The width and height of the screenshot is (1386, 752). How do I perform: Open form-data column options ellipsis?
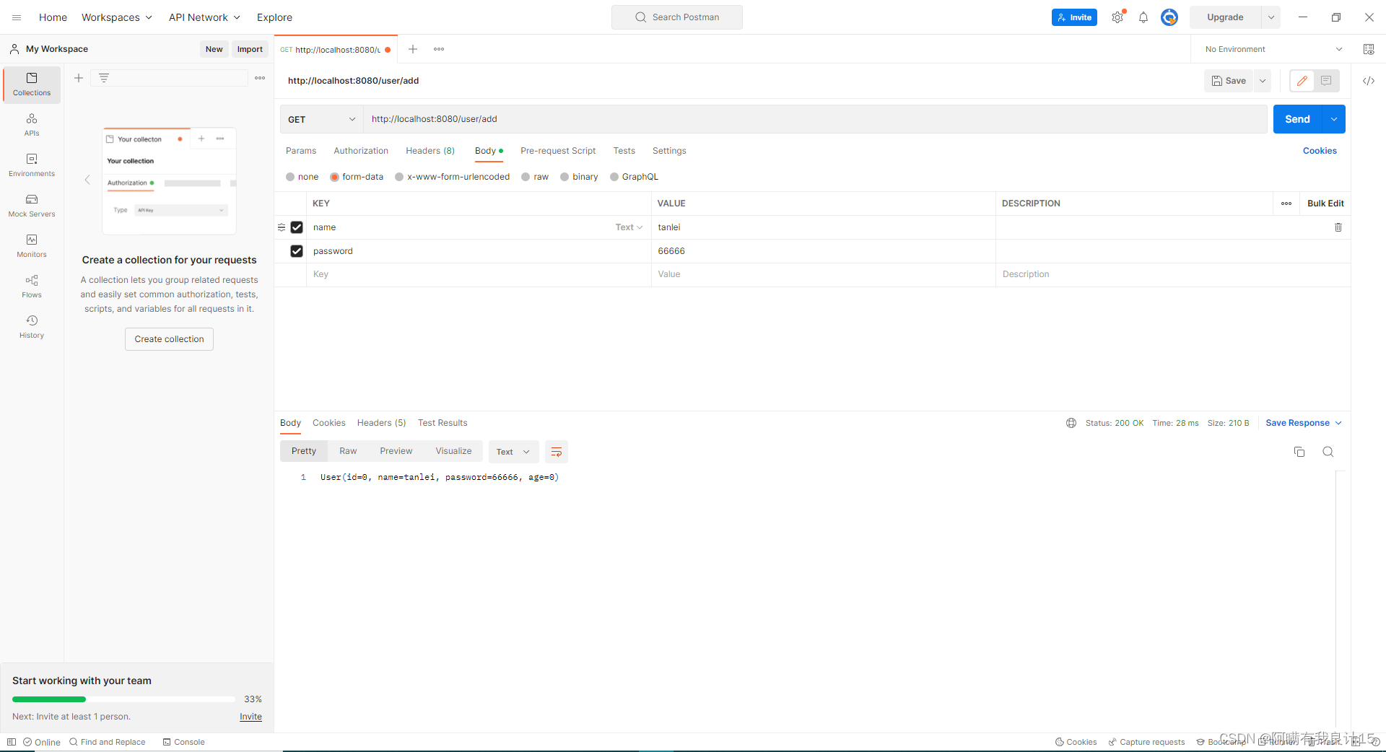coord(1286,204)
